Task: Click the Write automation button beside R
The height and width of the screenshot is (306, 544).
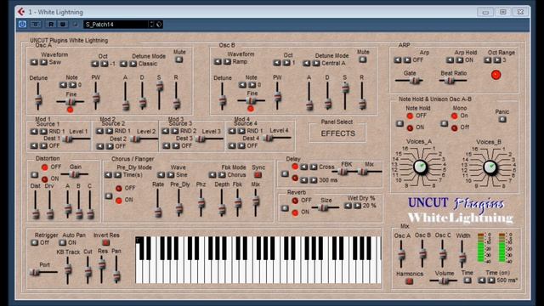Action: pos(62,25)
